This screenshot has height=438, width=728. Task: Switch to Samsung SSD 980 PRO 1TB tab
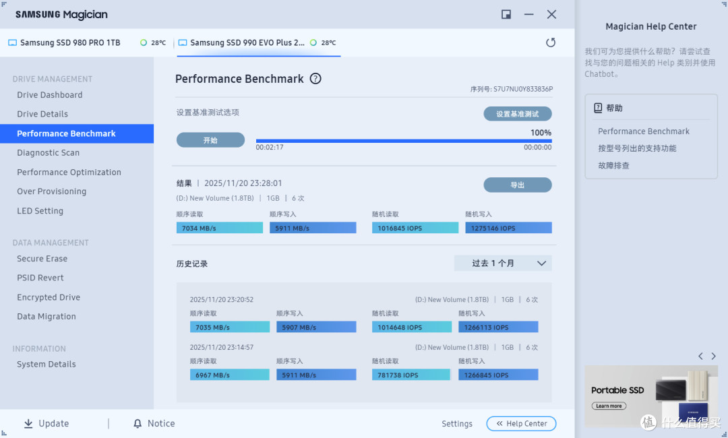point(87,42)
